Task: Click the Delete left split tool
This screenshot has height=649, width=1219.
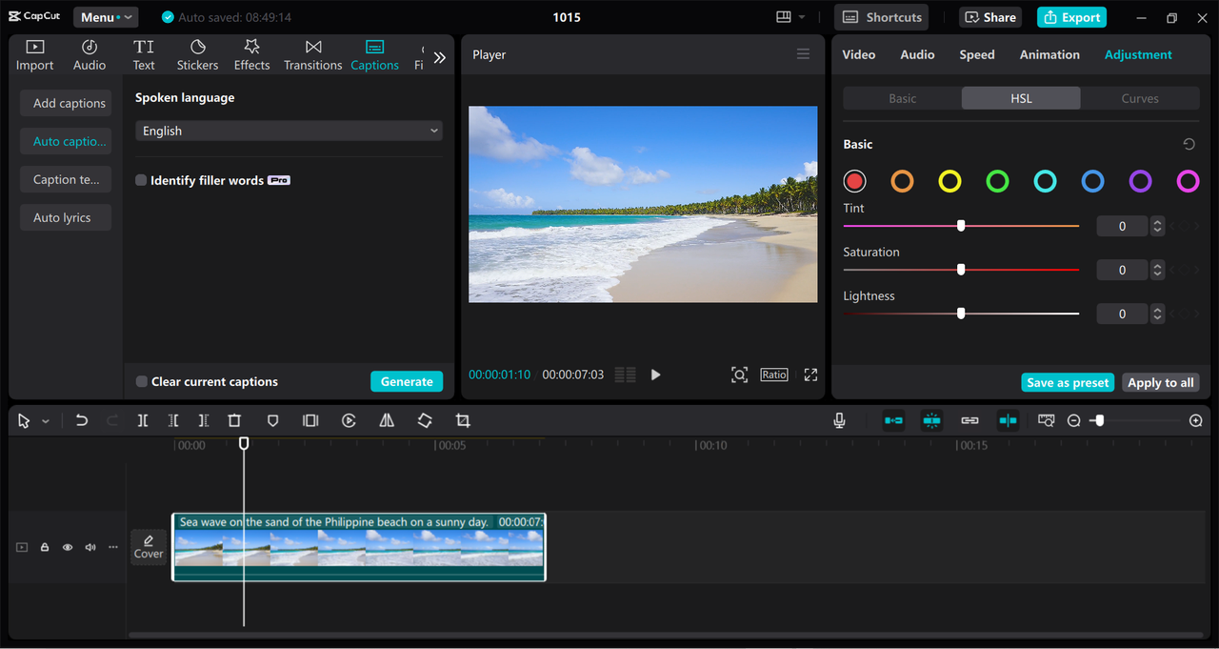Action: [x=173, y=420]
